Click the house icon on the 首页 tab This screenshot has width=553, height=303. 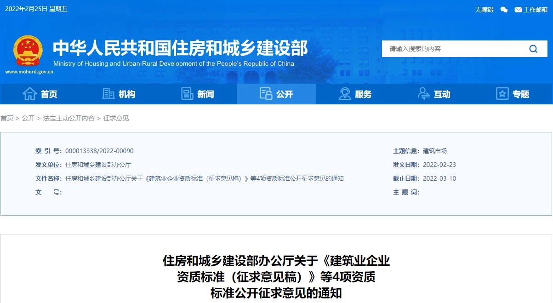(29, 93)
